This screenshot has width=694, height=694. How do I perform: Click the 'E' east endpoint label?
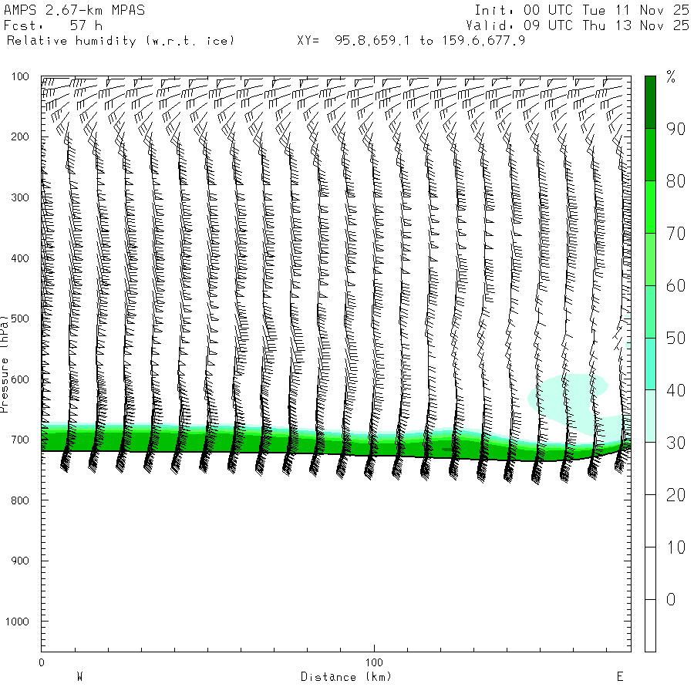620,677
